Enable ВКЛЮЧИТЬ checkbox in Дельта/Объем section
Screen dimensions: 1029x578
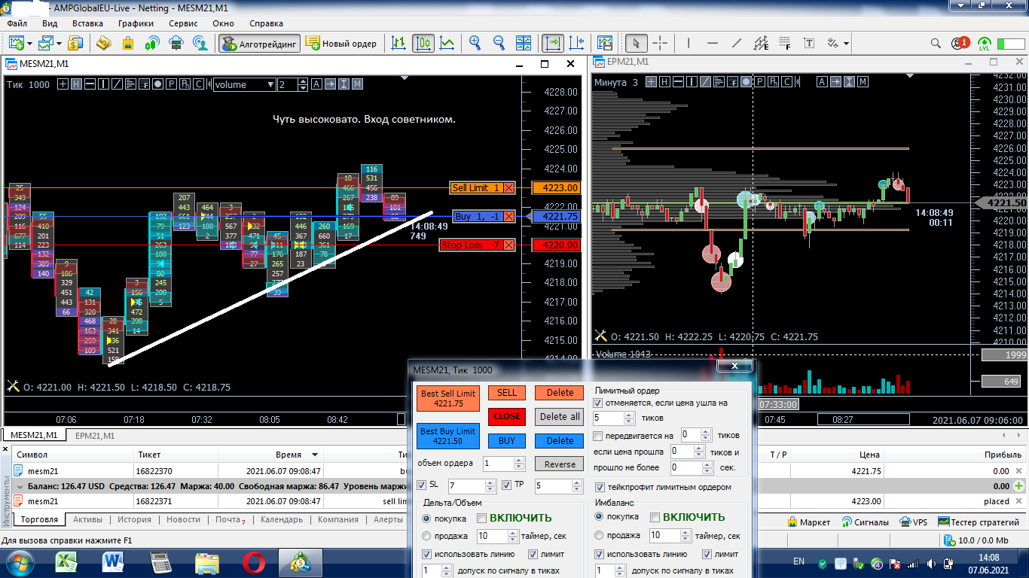[x=481, y=518]
